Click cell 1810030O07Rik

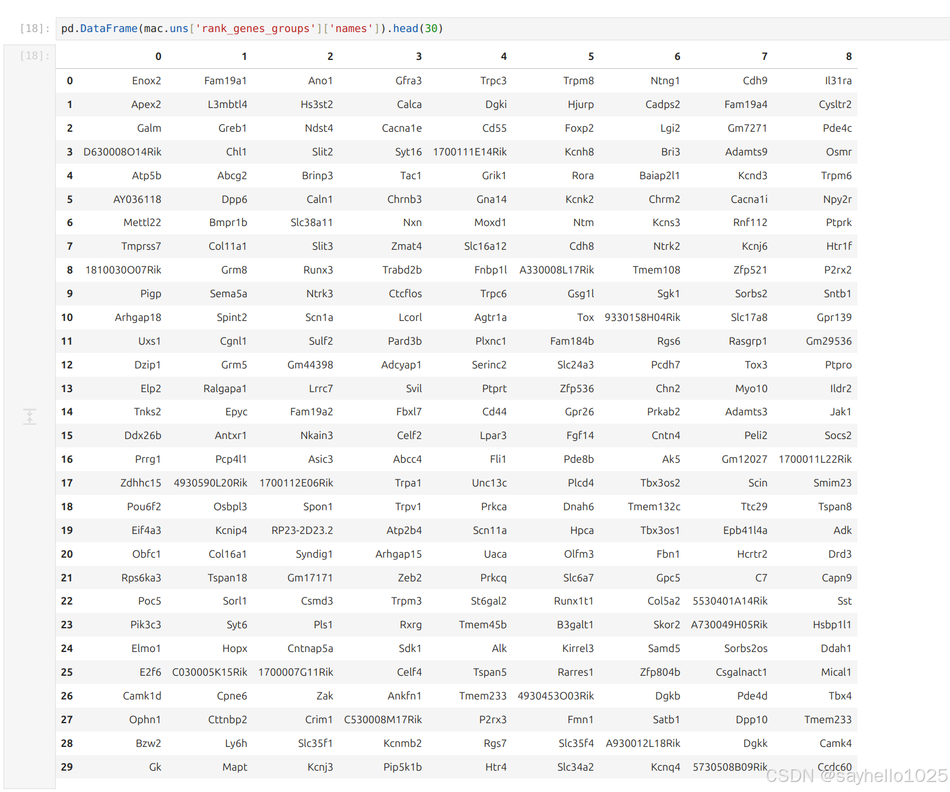[x=123, y=270]
